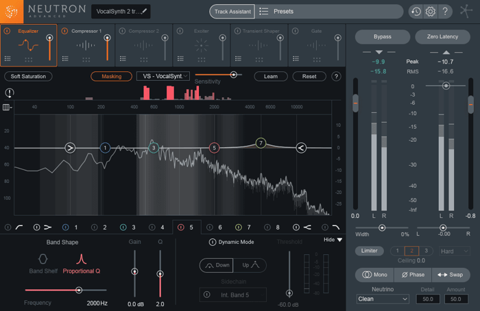Click the Track Assistant button
This screenshot has width=480, height=311.
232,12
